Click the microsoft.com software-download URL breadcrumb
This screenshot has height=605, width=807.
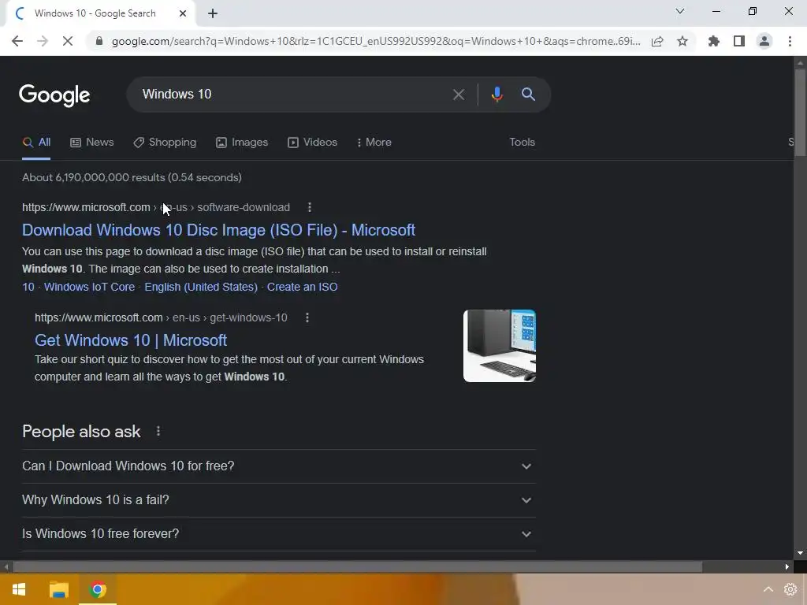point(156,207)
